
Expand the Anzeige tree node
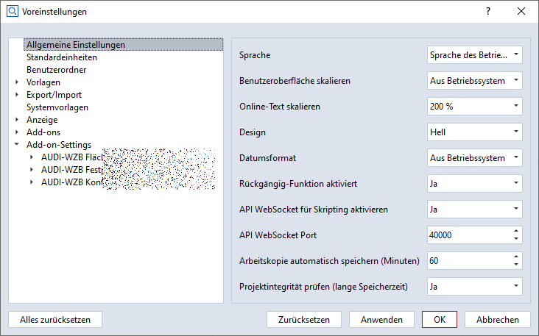tap(16, 120)
